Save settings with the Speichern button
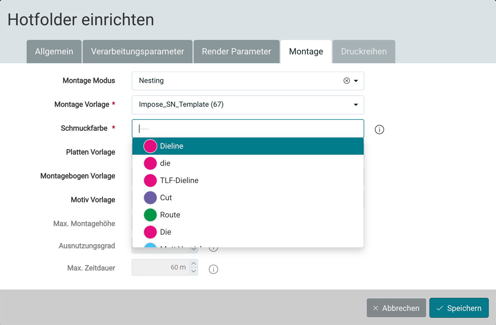The height and width of the screenshot is (325, 496). tap(459, 308)
